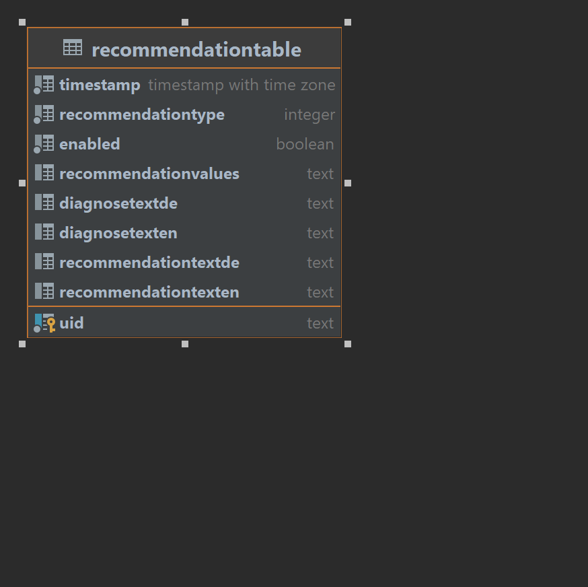Click the boolean type label on enabled
This screenshot has height=587, width=588.
pyautogui.click(x=305, y=143)
